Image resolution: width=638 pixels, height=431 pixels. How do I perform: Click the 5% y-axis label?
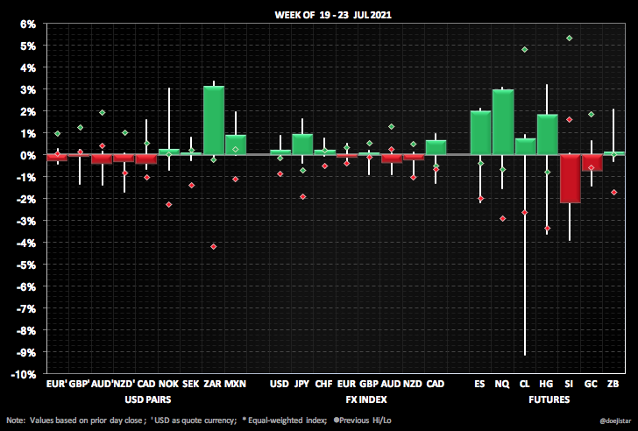coord(28,46)
